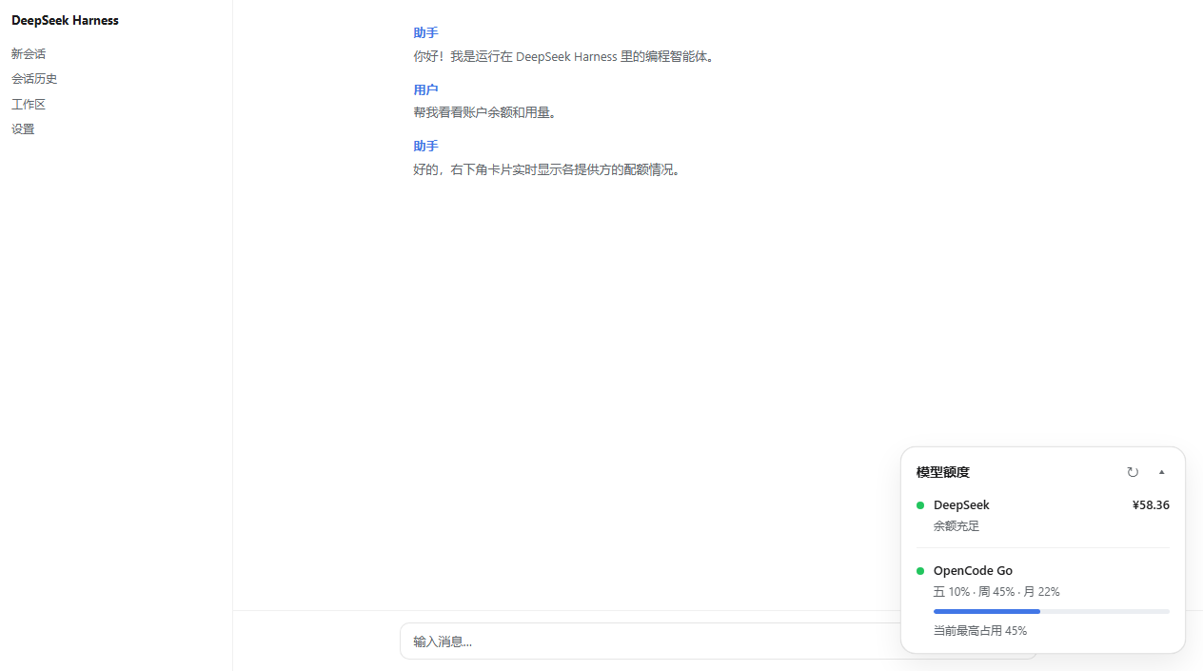Click the 五 10% · 周 45% · 月 22% line

(996, 592)
